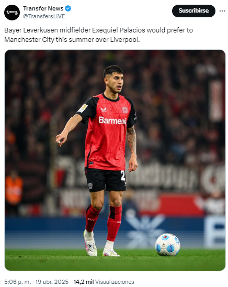This screenshot has width=228, height=287.
Task: Click the soccer ball in the photo
Action: (167, 245)
